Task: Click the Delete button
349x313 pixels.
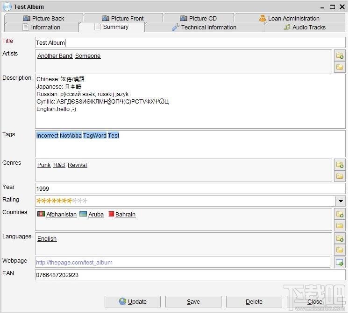Action: [x=254, y=301]
